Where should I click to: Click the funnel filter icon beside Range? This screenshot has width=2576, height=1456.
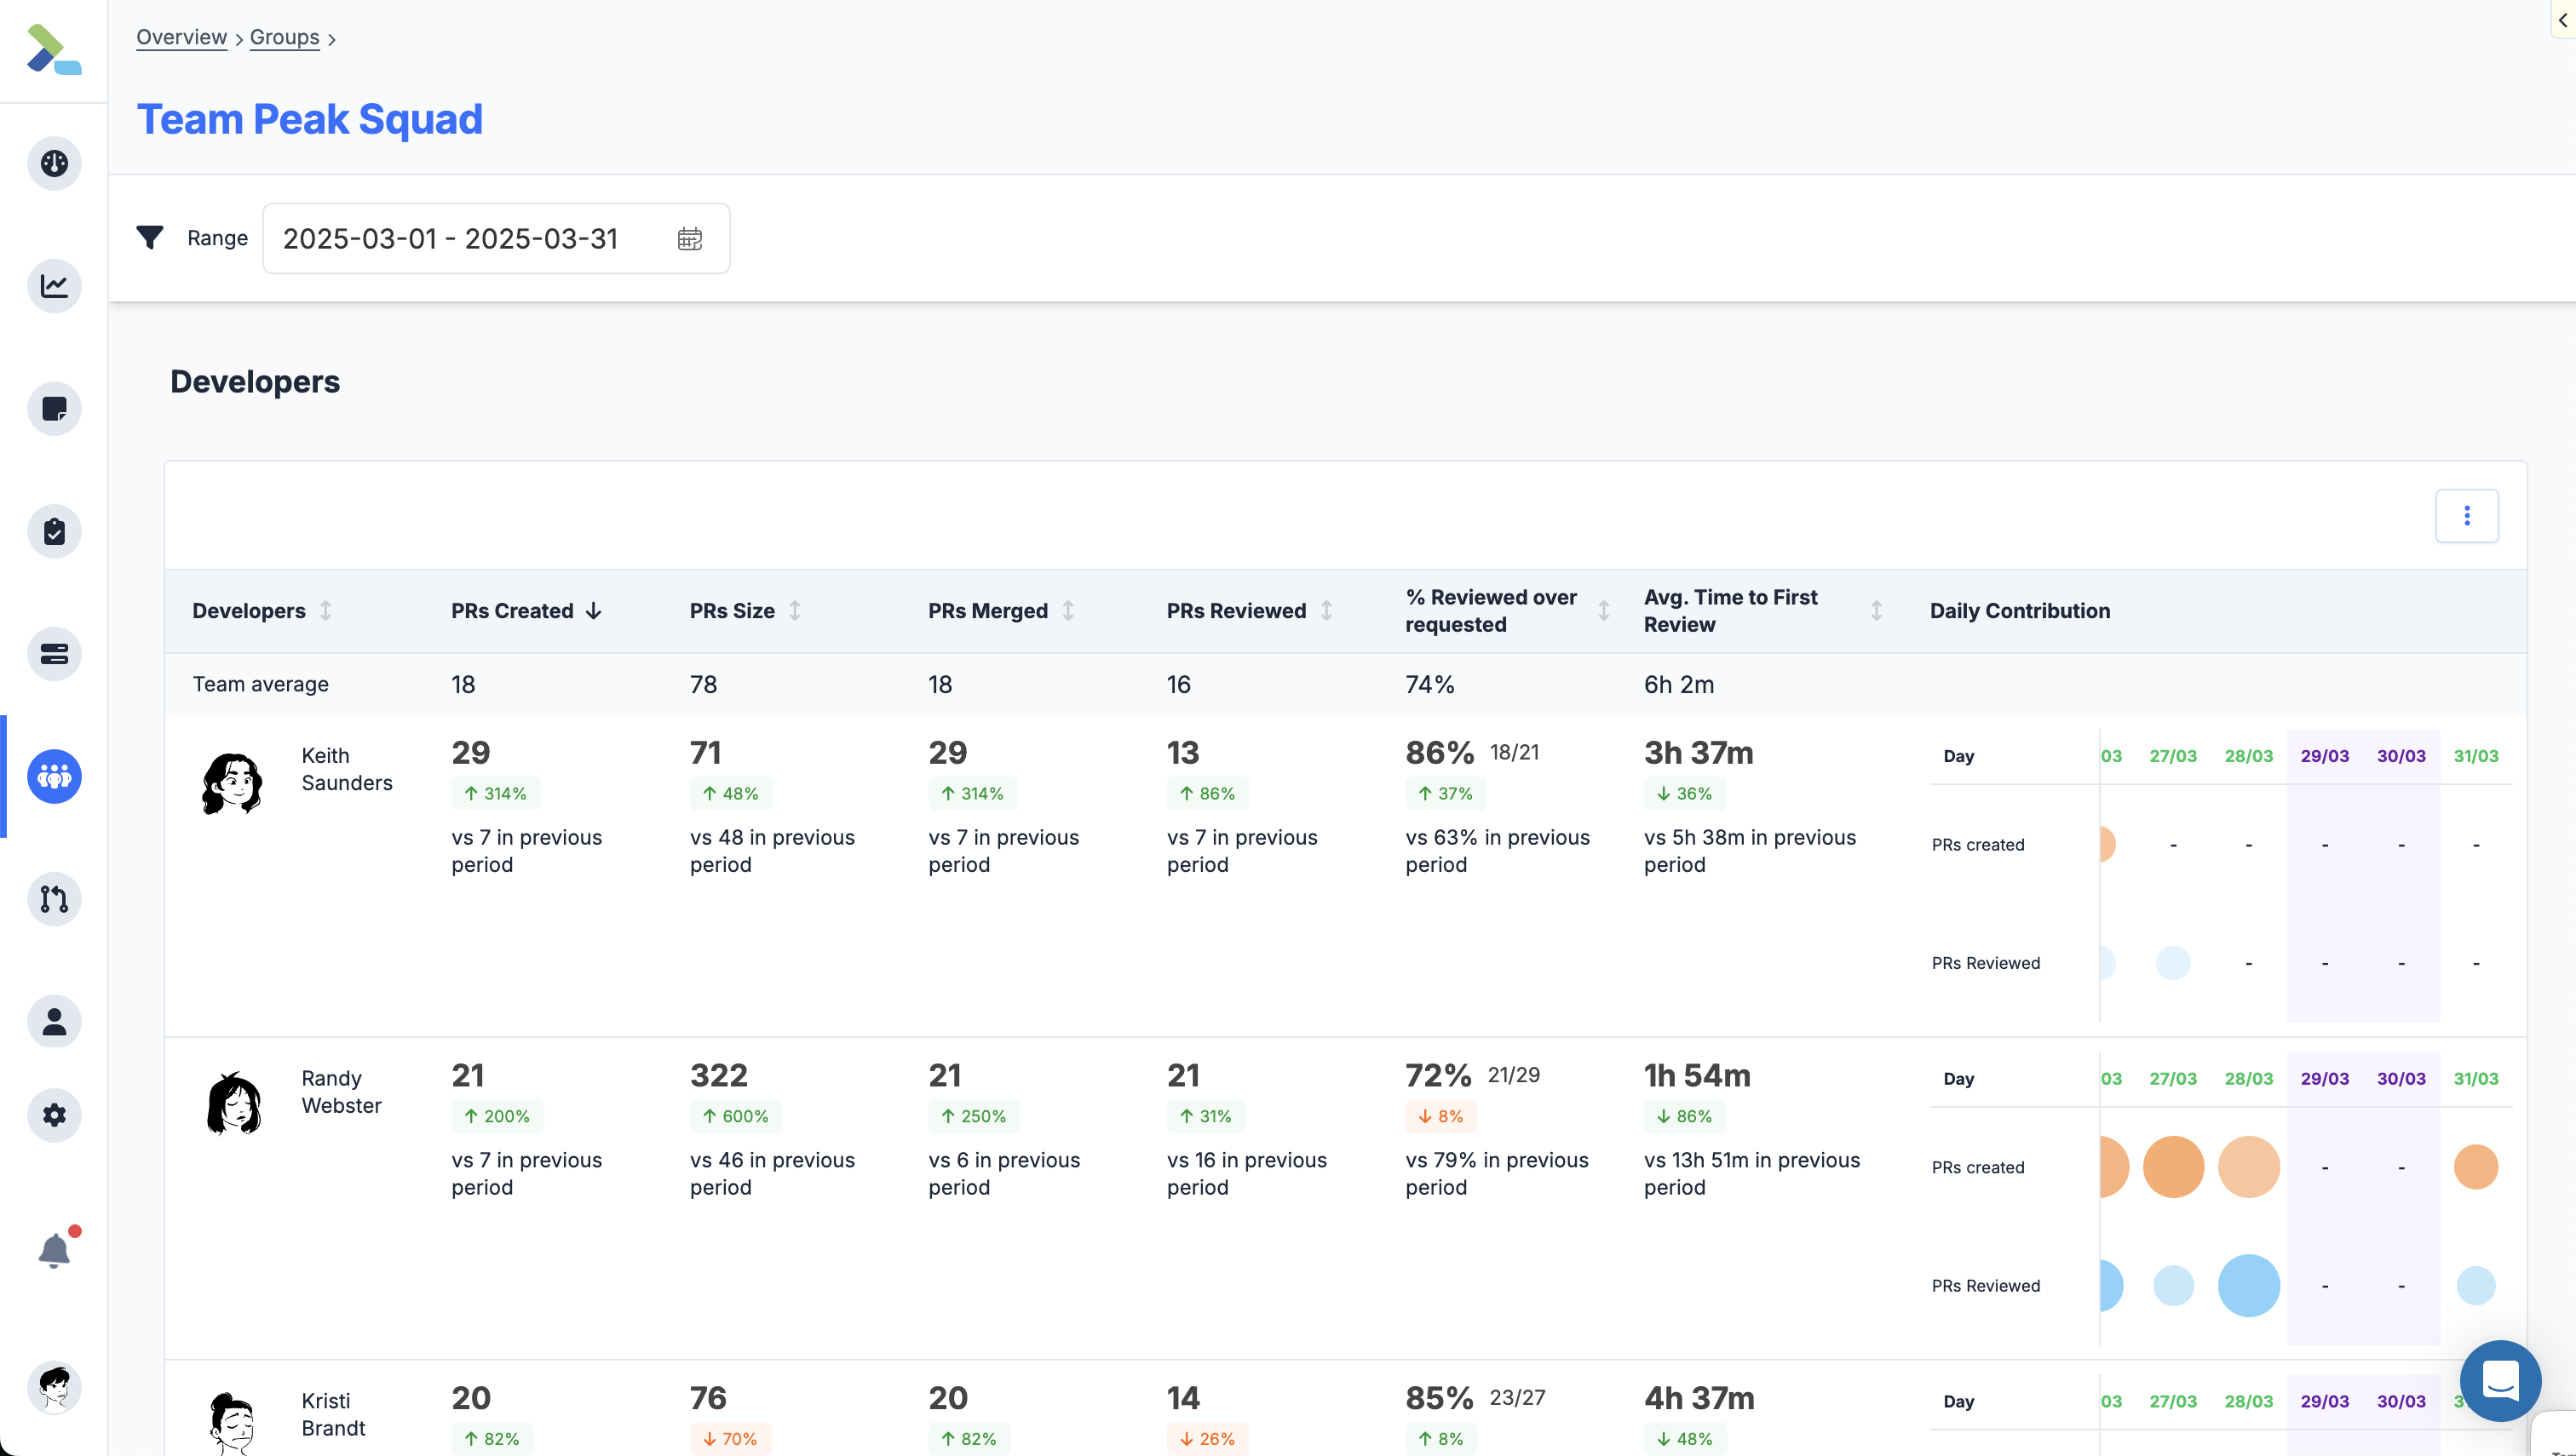[x=150, y=238]
